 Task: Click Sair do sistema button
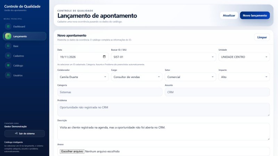tap(25, 133)
